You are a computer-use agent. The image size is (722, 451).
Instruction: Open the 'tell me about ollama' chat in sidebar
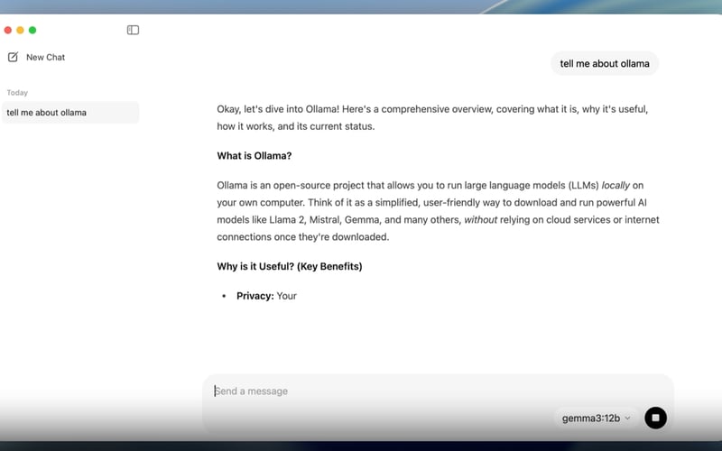pos(70,112)
